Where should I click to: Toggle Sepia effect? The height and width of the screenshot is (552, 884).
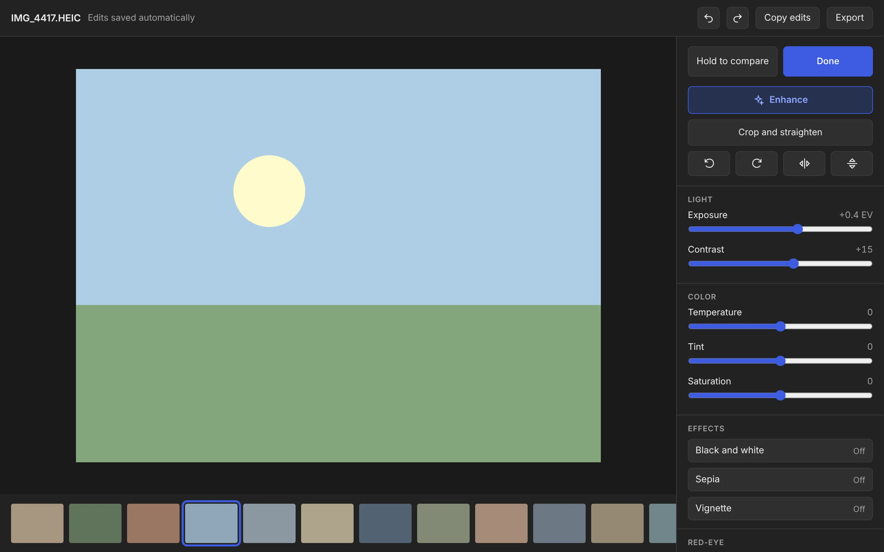(x=780, y=479)
